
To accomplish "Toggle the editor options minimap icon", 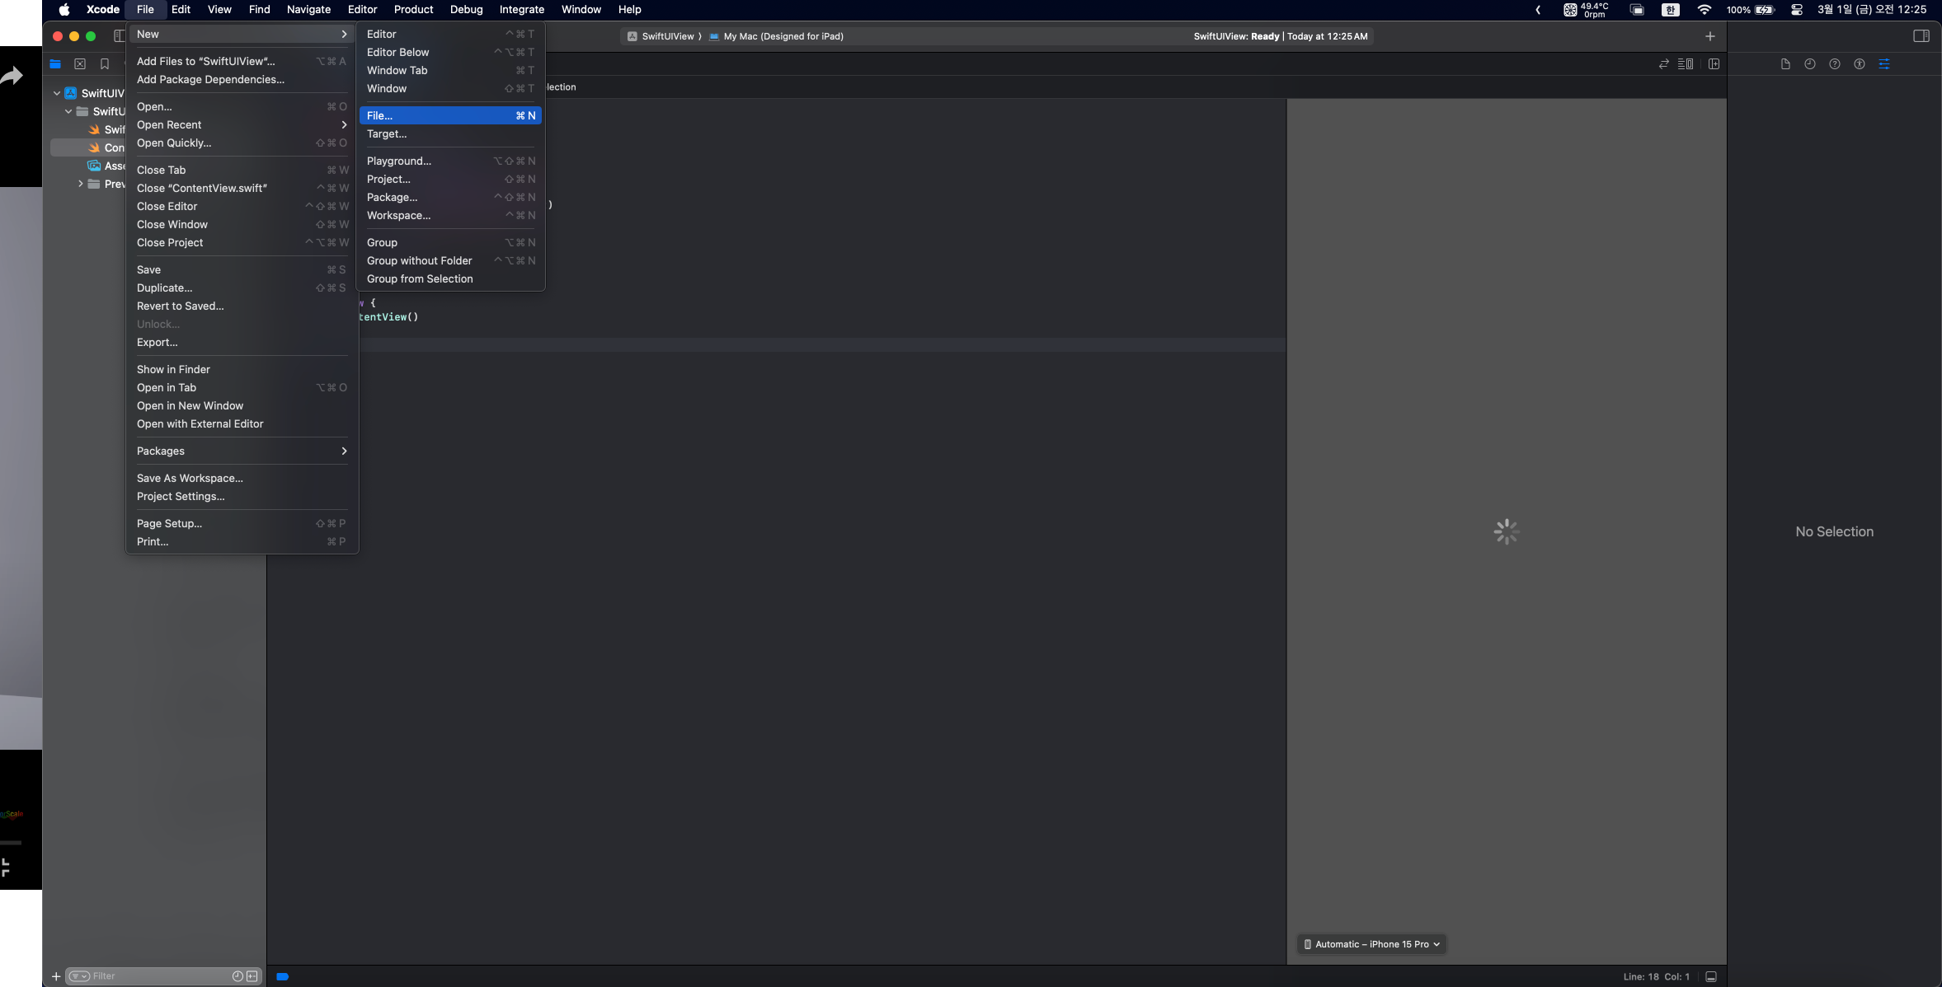I will (x=1686, y=64).
